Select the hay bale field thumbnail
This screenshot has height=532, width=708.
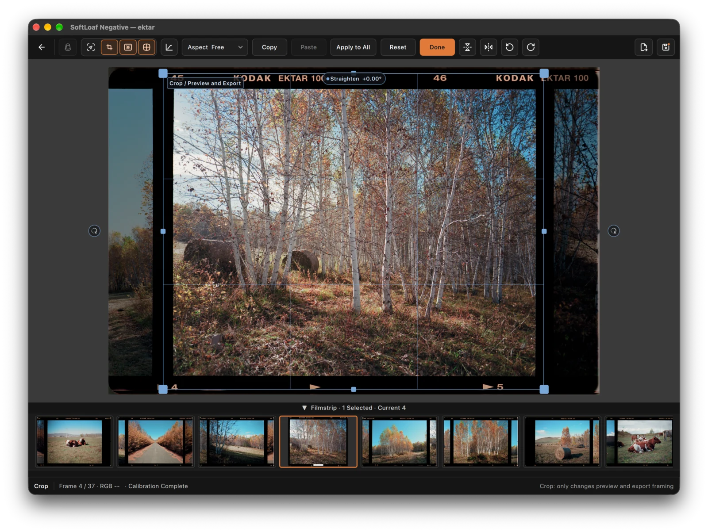pyautogui.click(x=562, y=441)
